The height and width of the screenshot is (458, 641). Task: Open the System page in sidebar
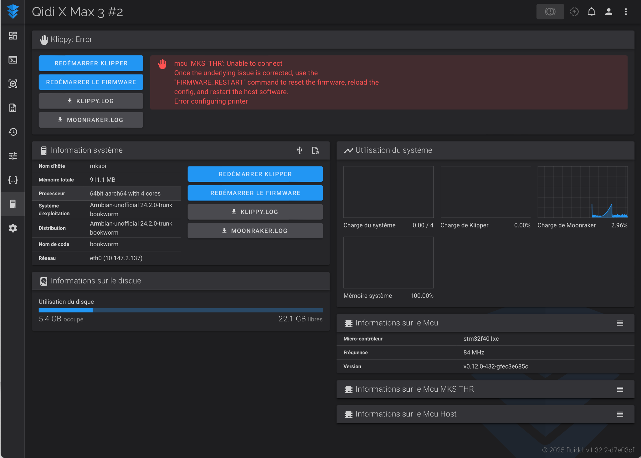click(x=13, y=204)
